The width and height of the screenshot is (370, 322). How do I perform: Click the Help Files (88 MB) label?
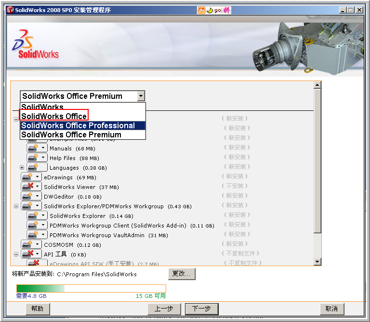74,158
